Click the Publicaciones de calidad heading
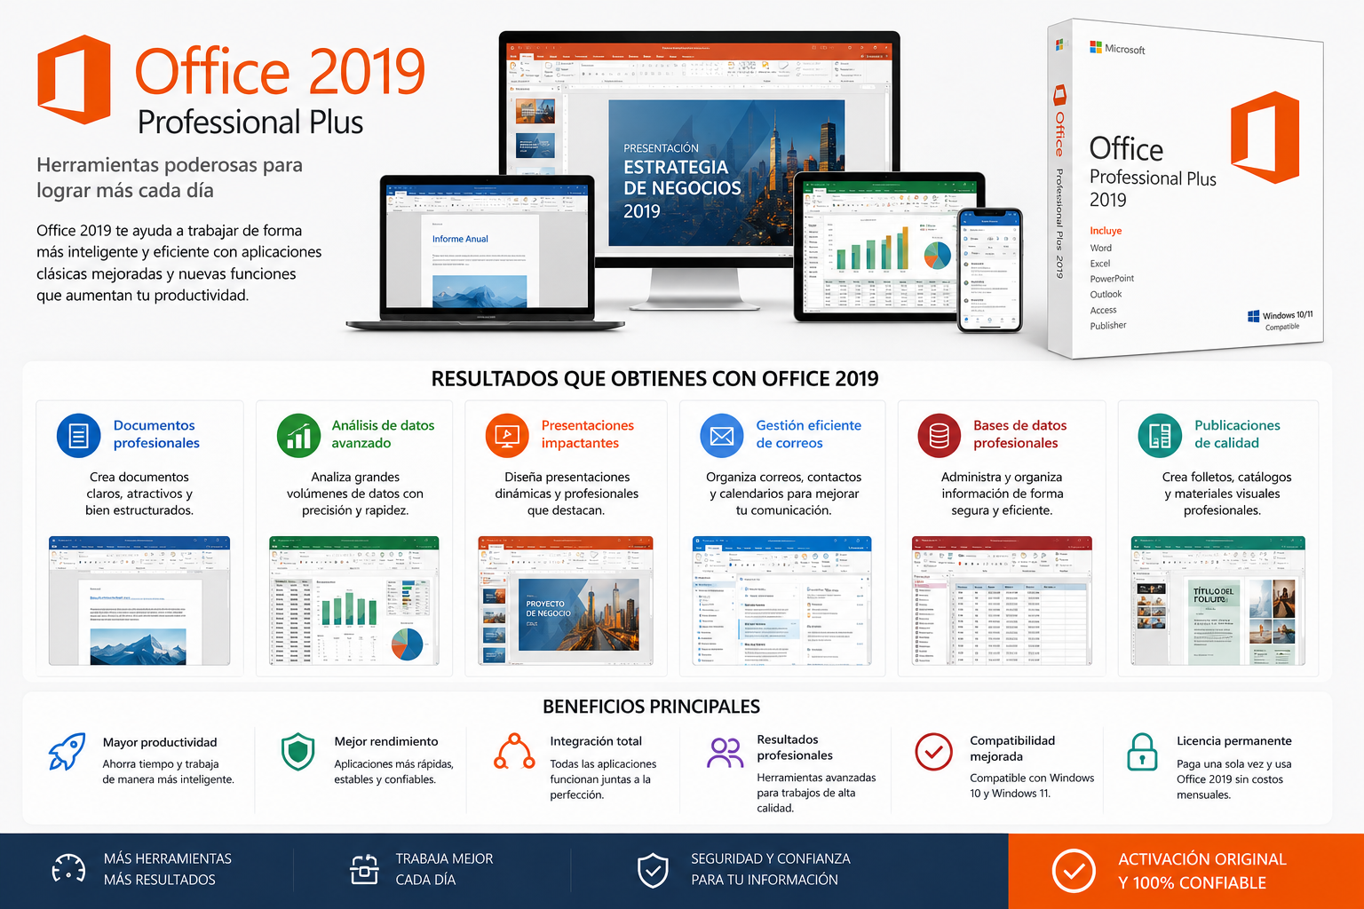This screenshot has height=909, width=1364. tap(1237, 434)
